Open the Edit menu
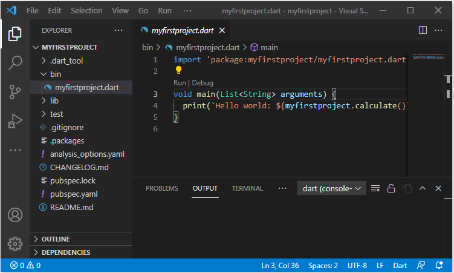The height and width of the screenshot is (273, 454). [54, 11]
